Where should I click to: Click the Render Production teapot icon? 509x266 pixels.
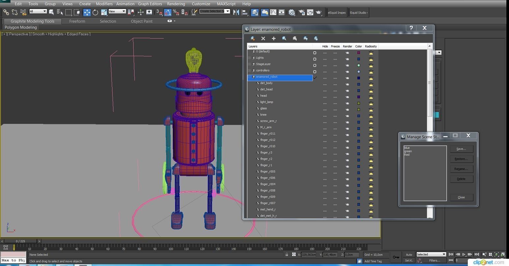coord(319,12)
